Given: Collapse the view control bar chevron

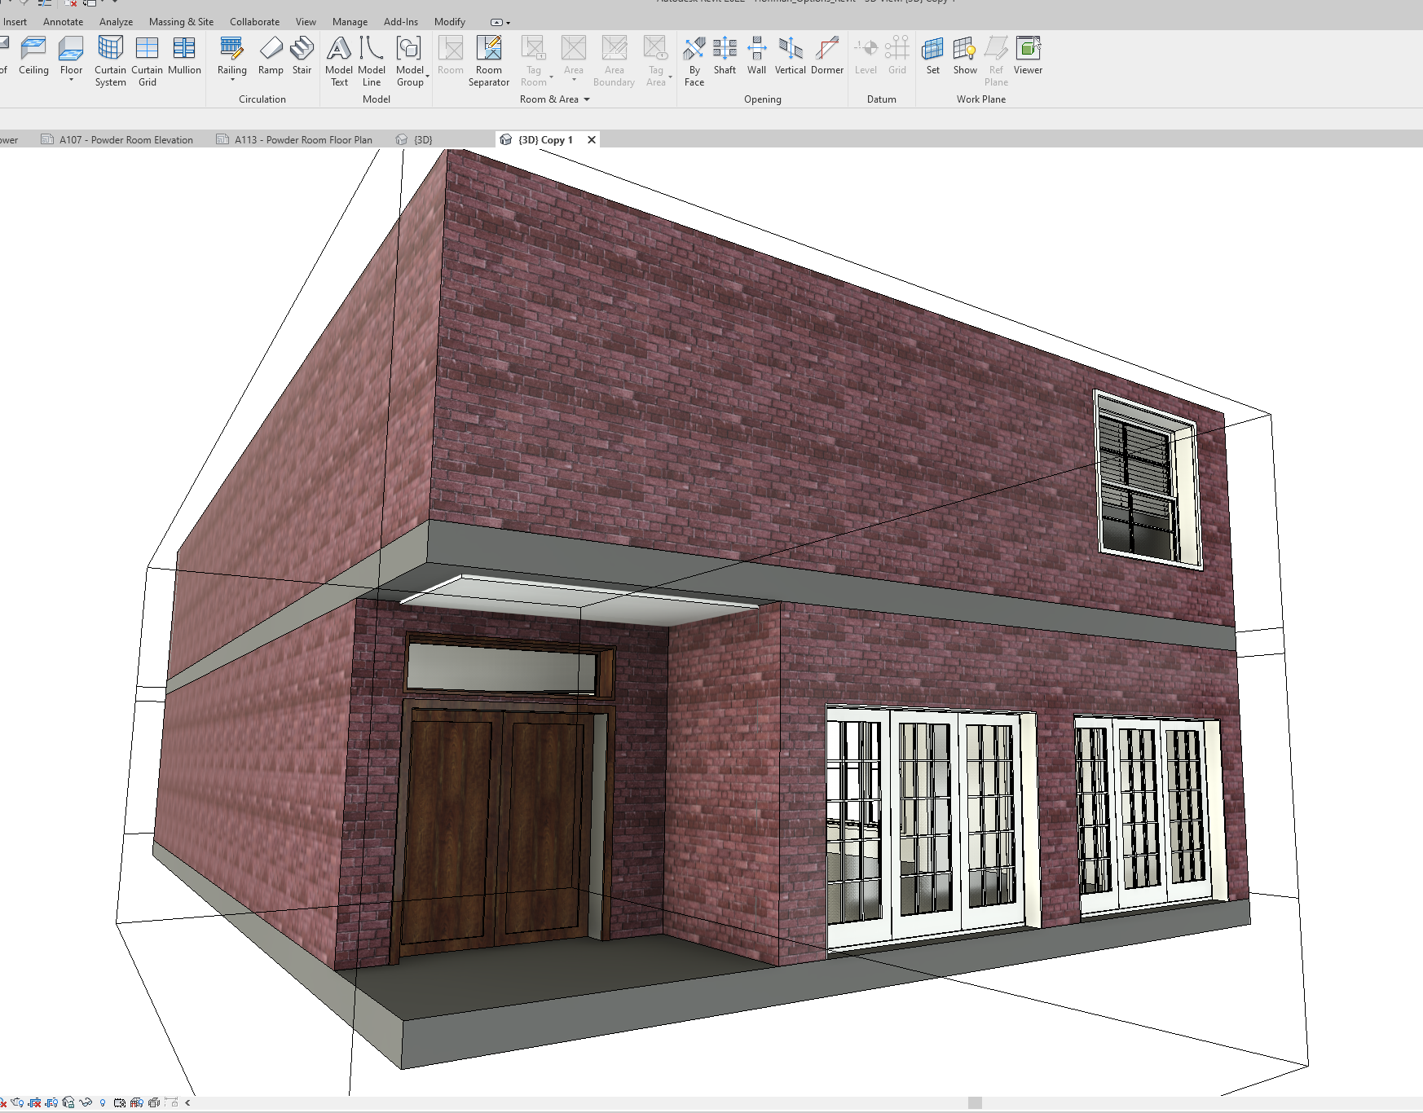Looking at the screenshot, I should click(187, 1102).
